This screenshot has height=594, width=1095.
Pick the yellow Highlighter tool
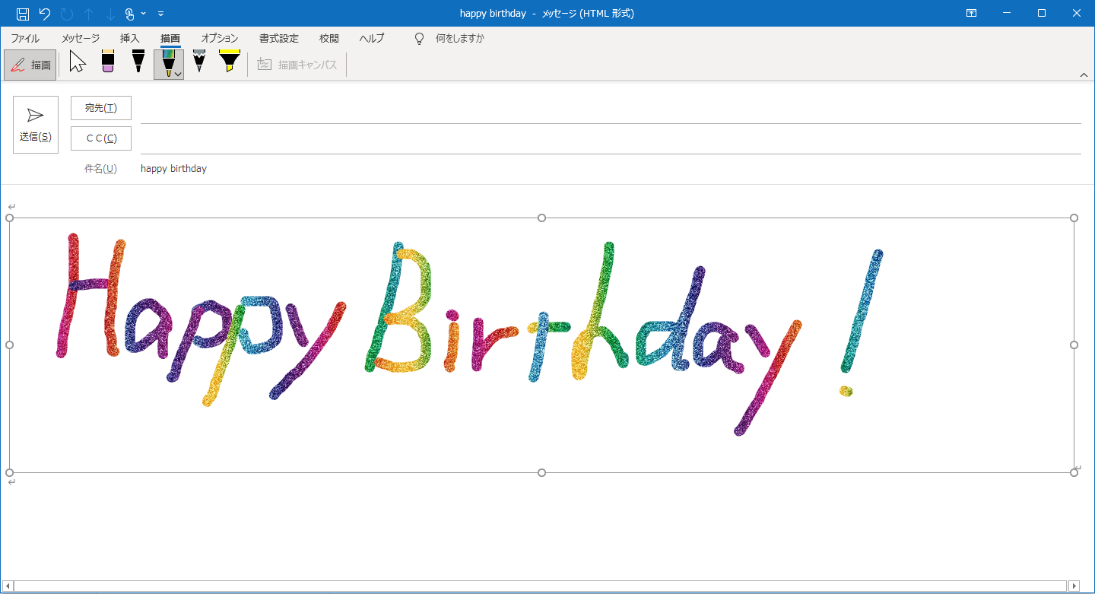point(229,61)
